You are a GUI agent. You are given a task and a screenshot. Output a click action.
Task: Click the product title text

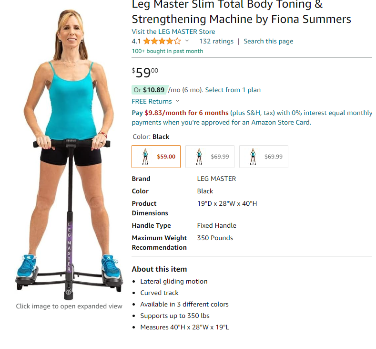point(241,12)
